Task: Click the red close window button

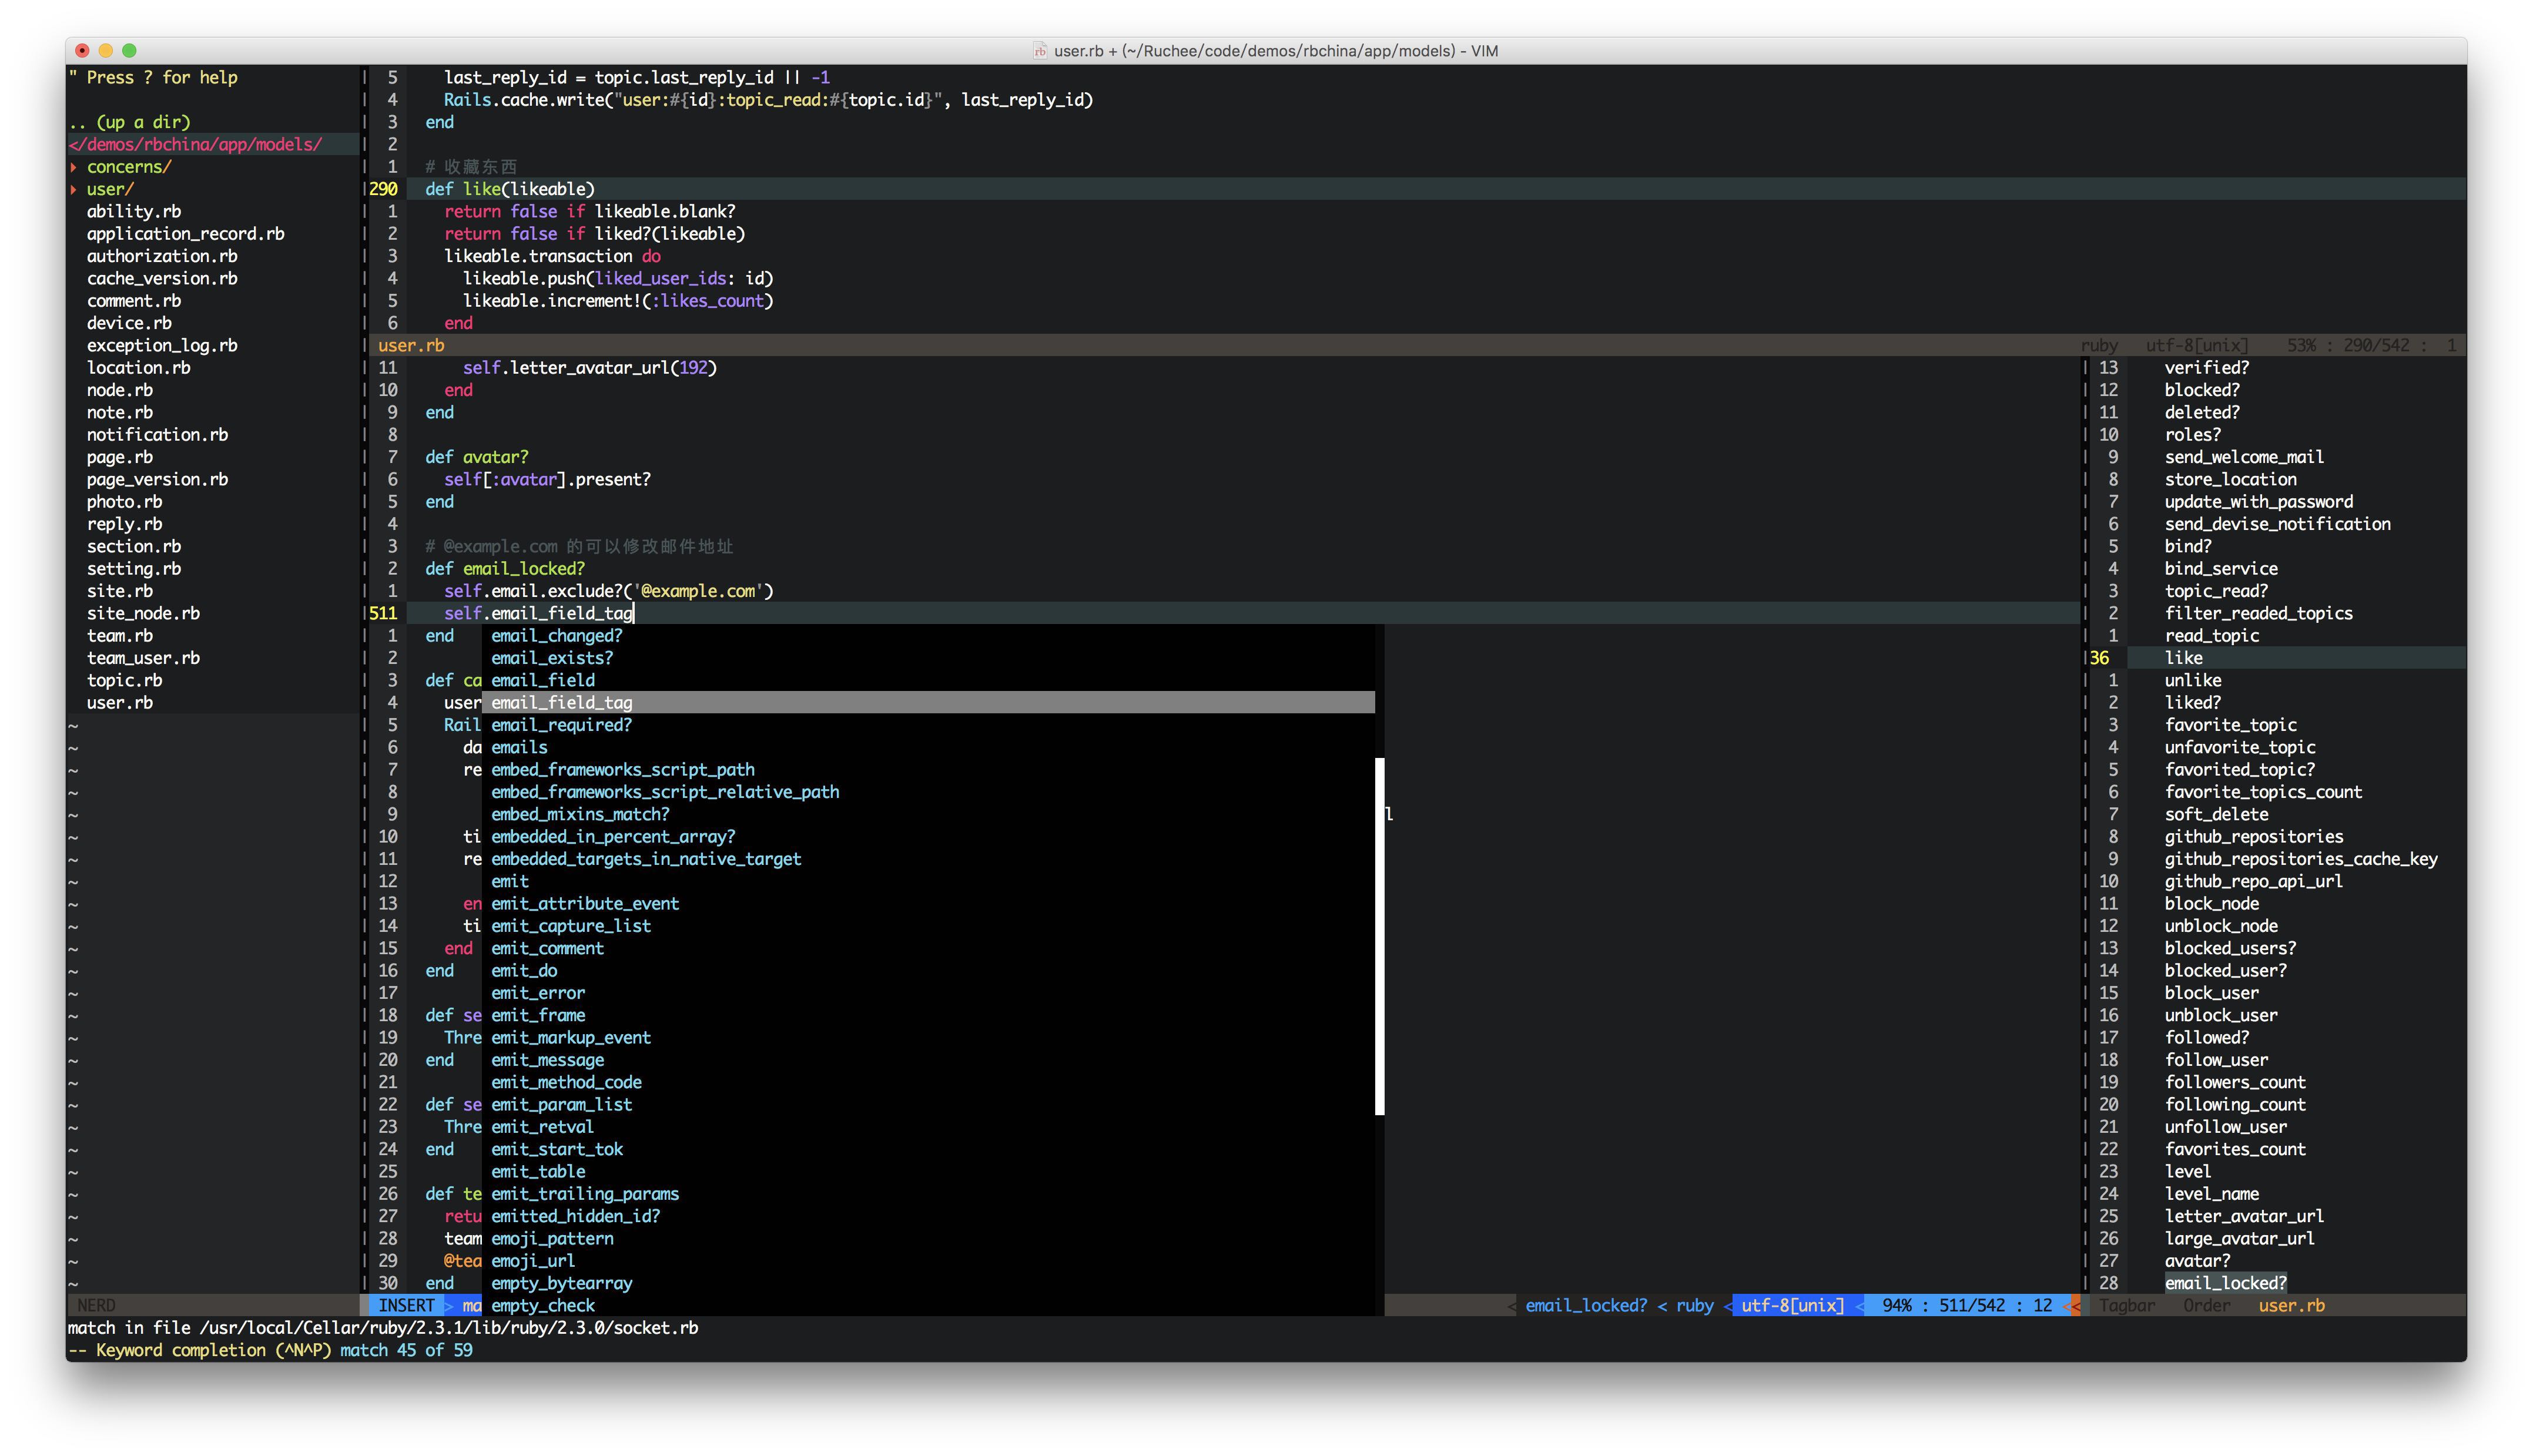Action: [x=83, y=50]
